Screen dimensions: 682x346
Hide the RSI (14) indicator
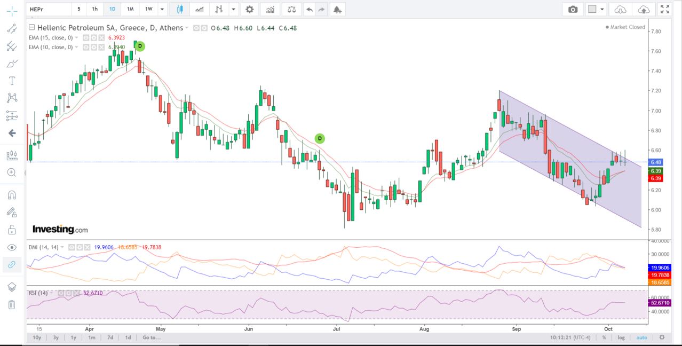[x=62, y=293]
